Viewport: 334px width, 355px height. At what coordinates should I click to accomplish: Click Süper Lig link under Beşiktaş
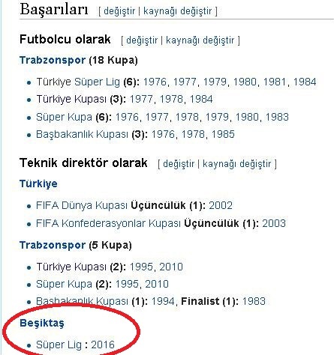(59, 345)
